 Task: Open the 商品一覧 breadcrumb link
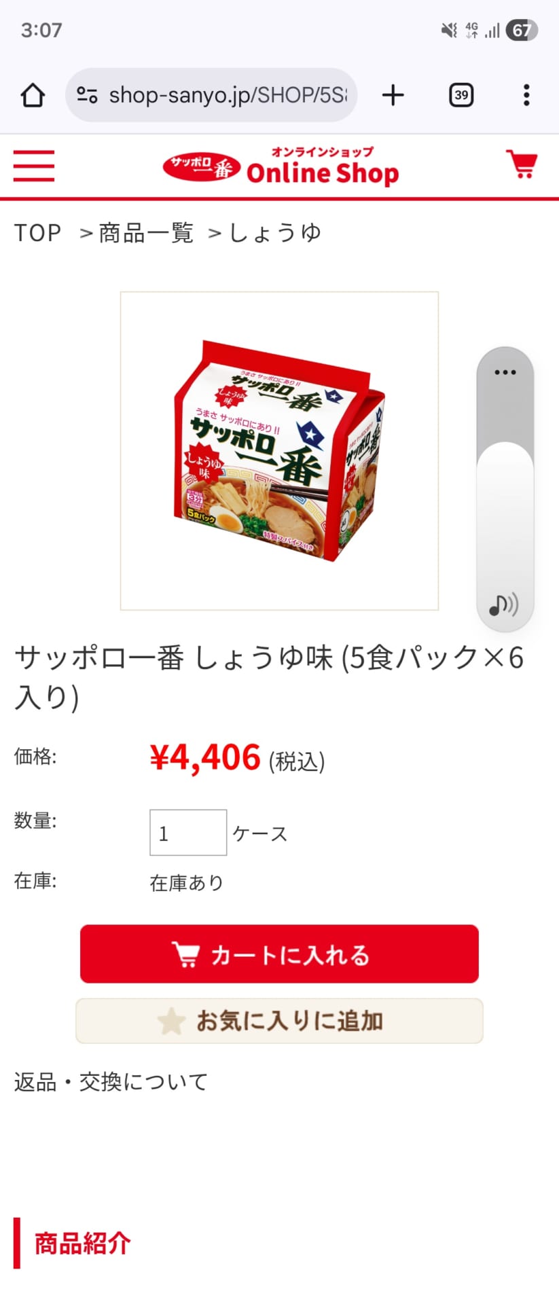point(146,233)
